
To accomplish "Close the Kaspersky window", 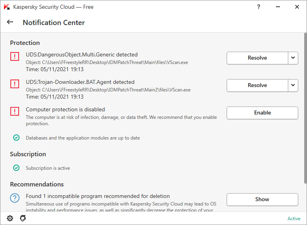I will 297,7.
